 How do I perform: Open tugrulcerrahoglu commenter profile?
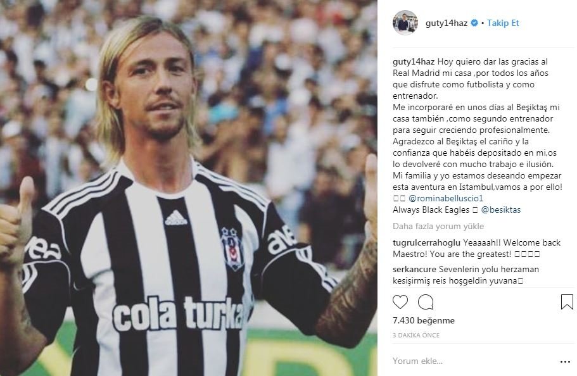[x=426, y=243]
